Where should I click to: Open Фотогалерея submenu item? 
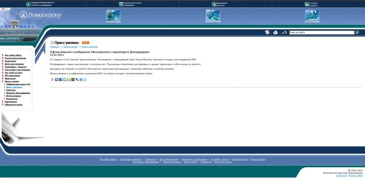(x=13, y=96)
